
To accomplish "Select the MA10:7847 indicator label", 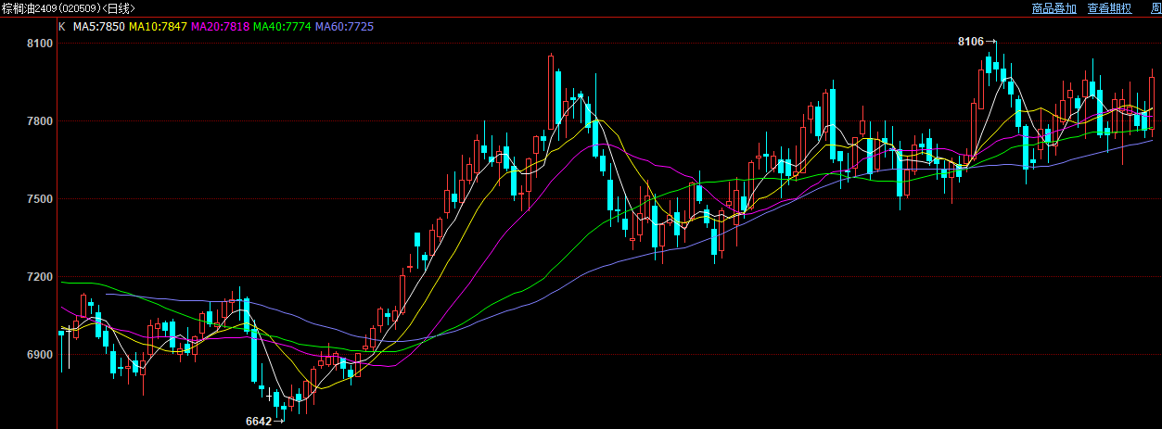I will pyautogui.click(x=157, y=26).
